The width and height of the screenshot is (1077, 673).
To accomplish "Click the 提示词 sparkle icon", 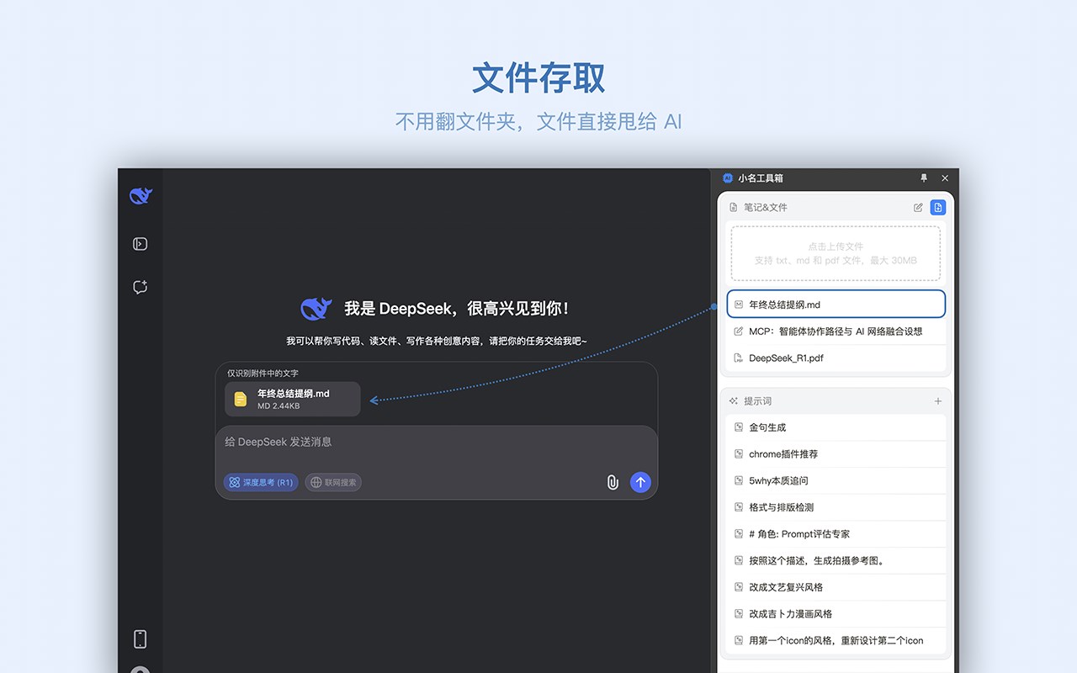I will point(734,401).
